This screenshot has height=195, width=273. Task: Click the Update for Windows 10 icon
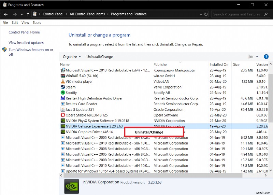pyautogui.click(x=63, y=171)
